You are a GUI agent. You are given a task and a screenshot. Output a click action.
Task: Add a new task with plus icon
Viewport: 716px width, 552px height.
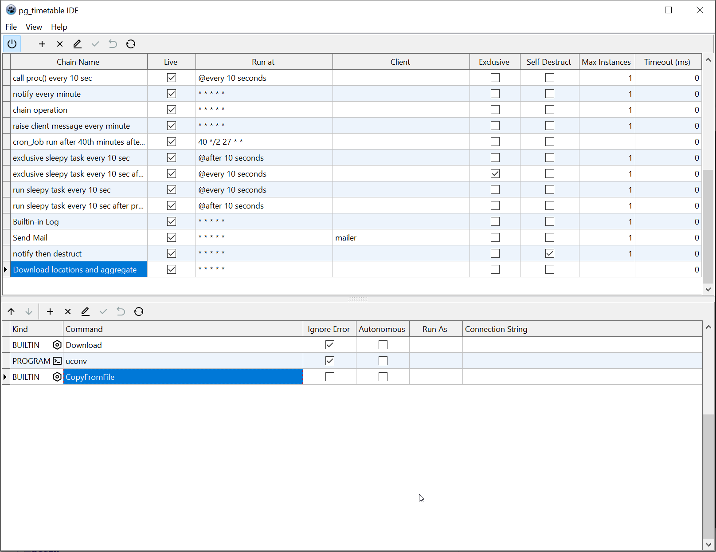point(50,311)
